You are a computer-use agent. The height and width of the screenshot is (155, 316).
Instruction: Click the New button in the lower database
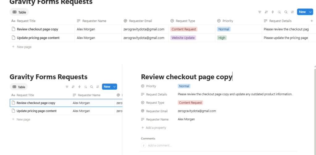[x=107, y=87]
